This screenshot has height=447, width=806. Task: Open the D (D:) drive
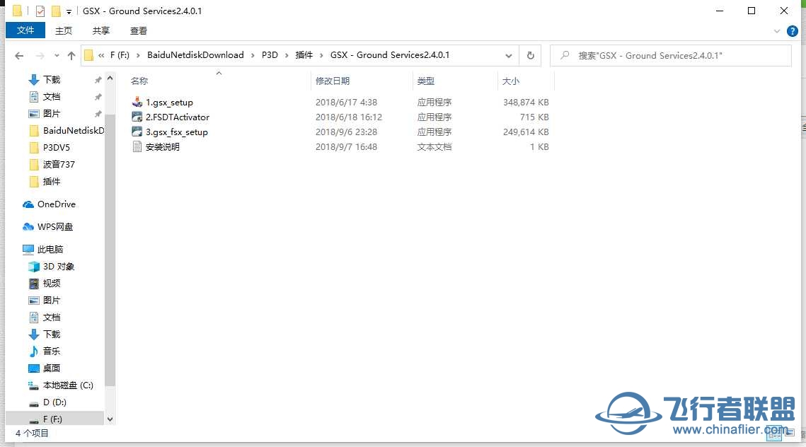click(x=47, y=402)
